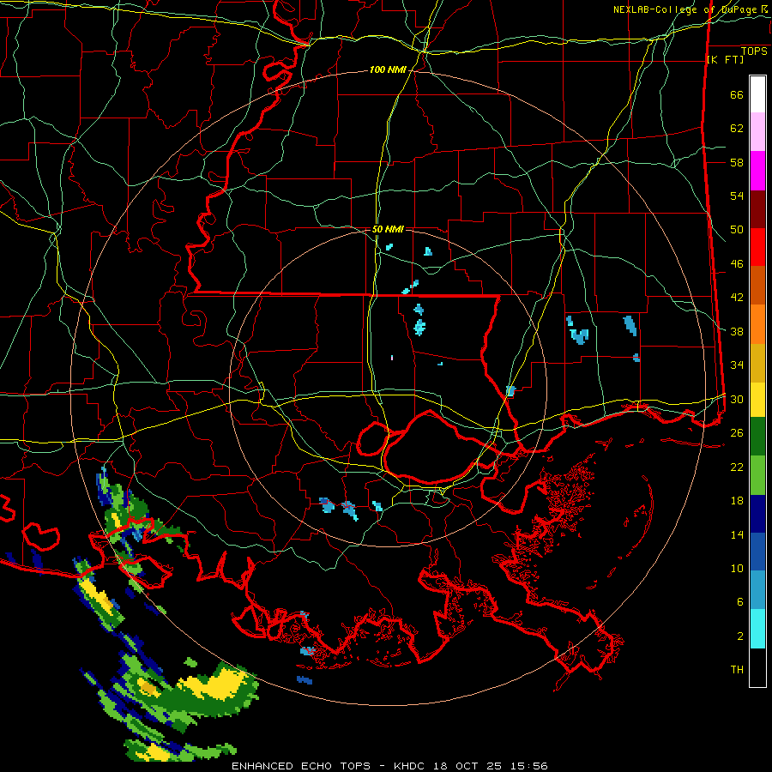
Task: Click the '[K FT]' units label
Action: tap(725, 59)
